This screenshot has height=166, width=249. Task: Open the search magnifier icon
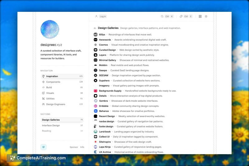[162, 17]
